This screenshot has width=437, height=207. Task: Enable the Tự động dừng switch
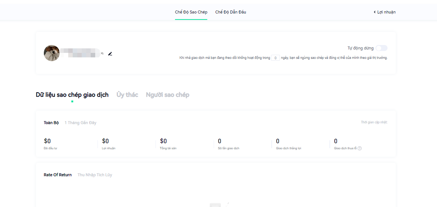tap(382, 48)
